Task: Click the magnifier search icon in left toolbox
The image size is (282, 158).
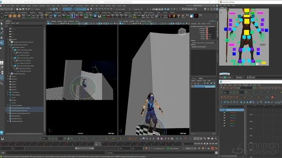Action: (2, 83)
